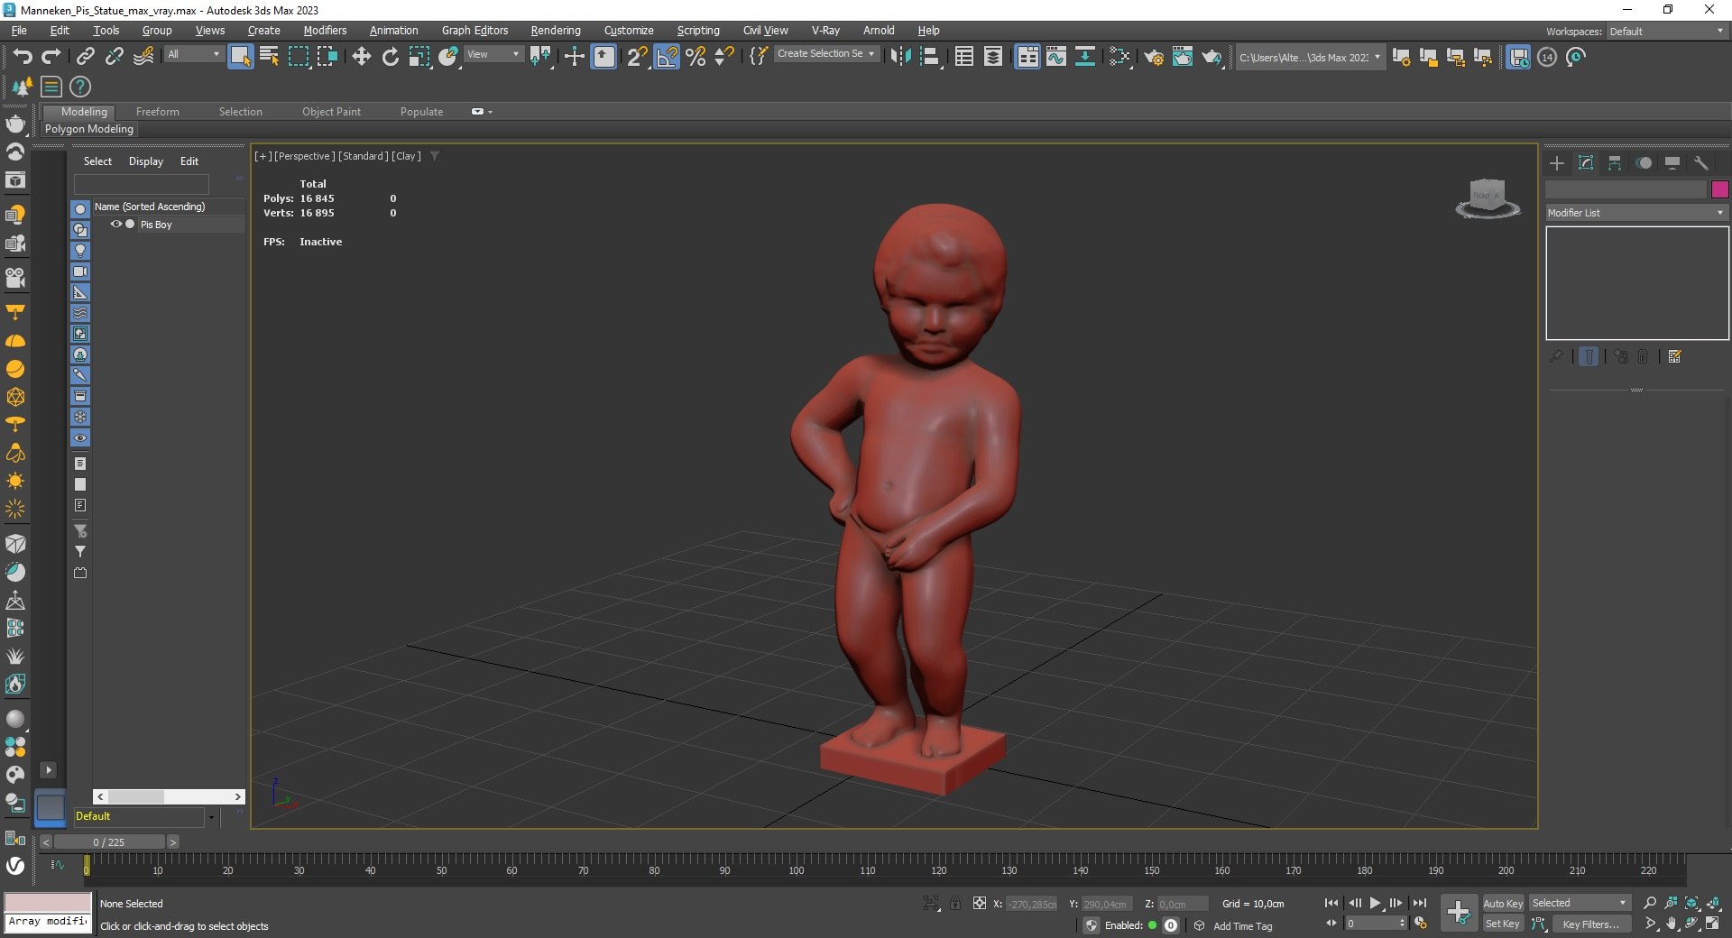Viewport: 1732px width, 938px height.
Task: Switch to Object Paint ribbon tab
Action: click(x=331, y=112)
